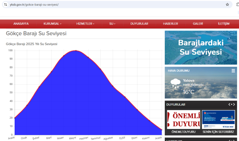Expand the Kurumsal dropdown menu
The image size is (239, 141).
pyautogui.click(x=53, y=24)
